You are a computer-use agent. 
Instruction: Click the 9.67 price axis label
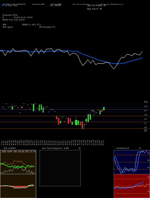click(146, 111)
